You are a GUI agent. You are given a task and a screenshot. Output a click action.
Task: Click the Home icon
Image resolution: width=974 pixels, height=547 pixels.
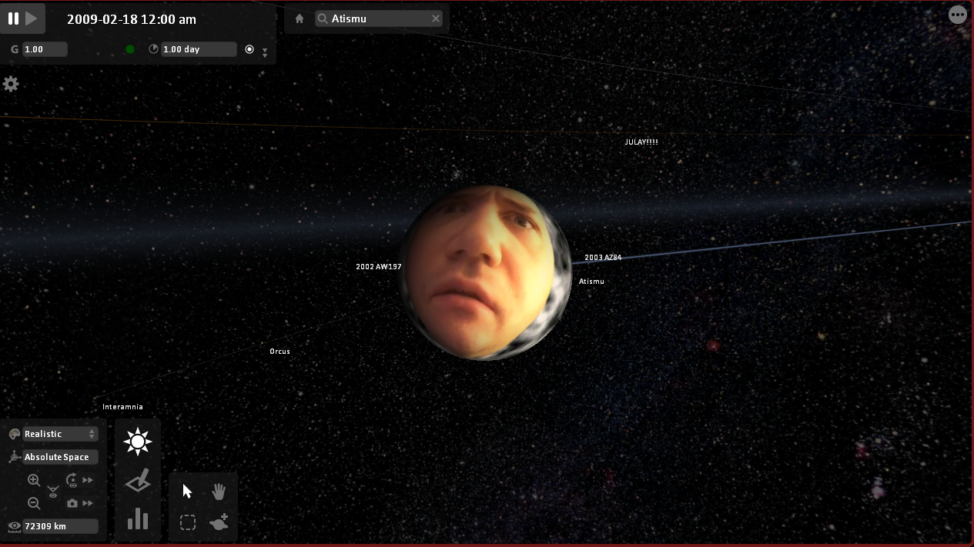coord(300,18)
